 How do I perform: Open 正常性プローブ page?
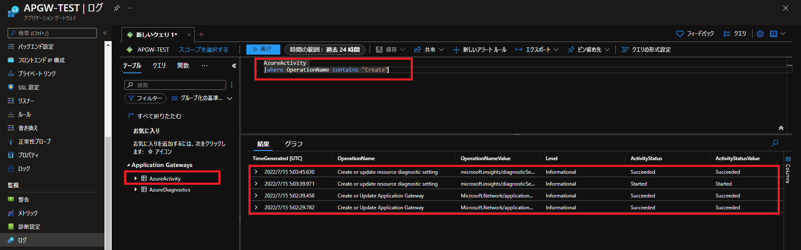point(34,142)
